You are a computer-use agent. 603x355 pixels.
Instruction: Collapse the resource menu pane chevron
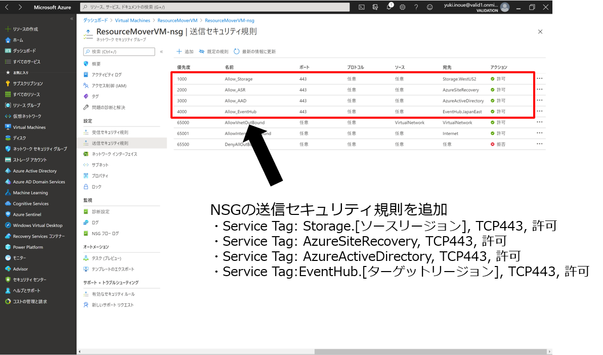point(161,52)
